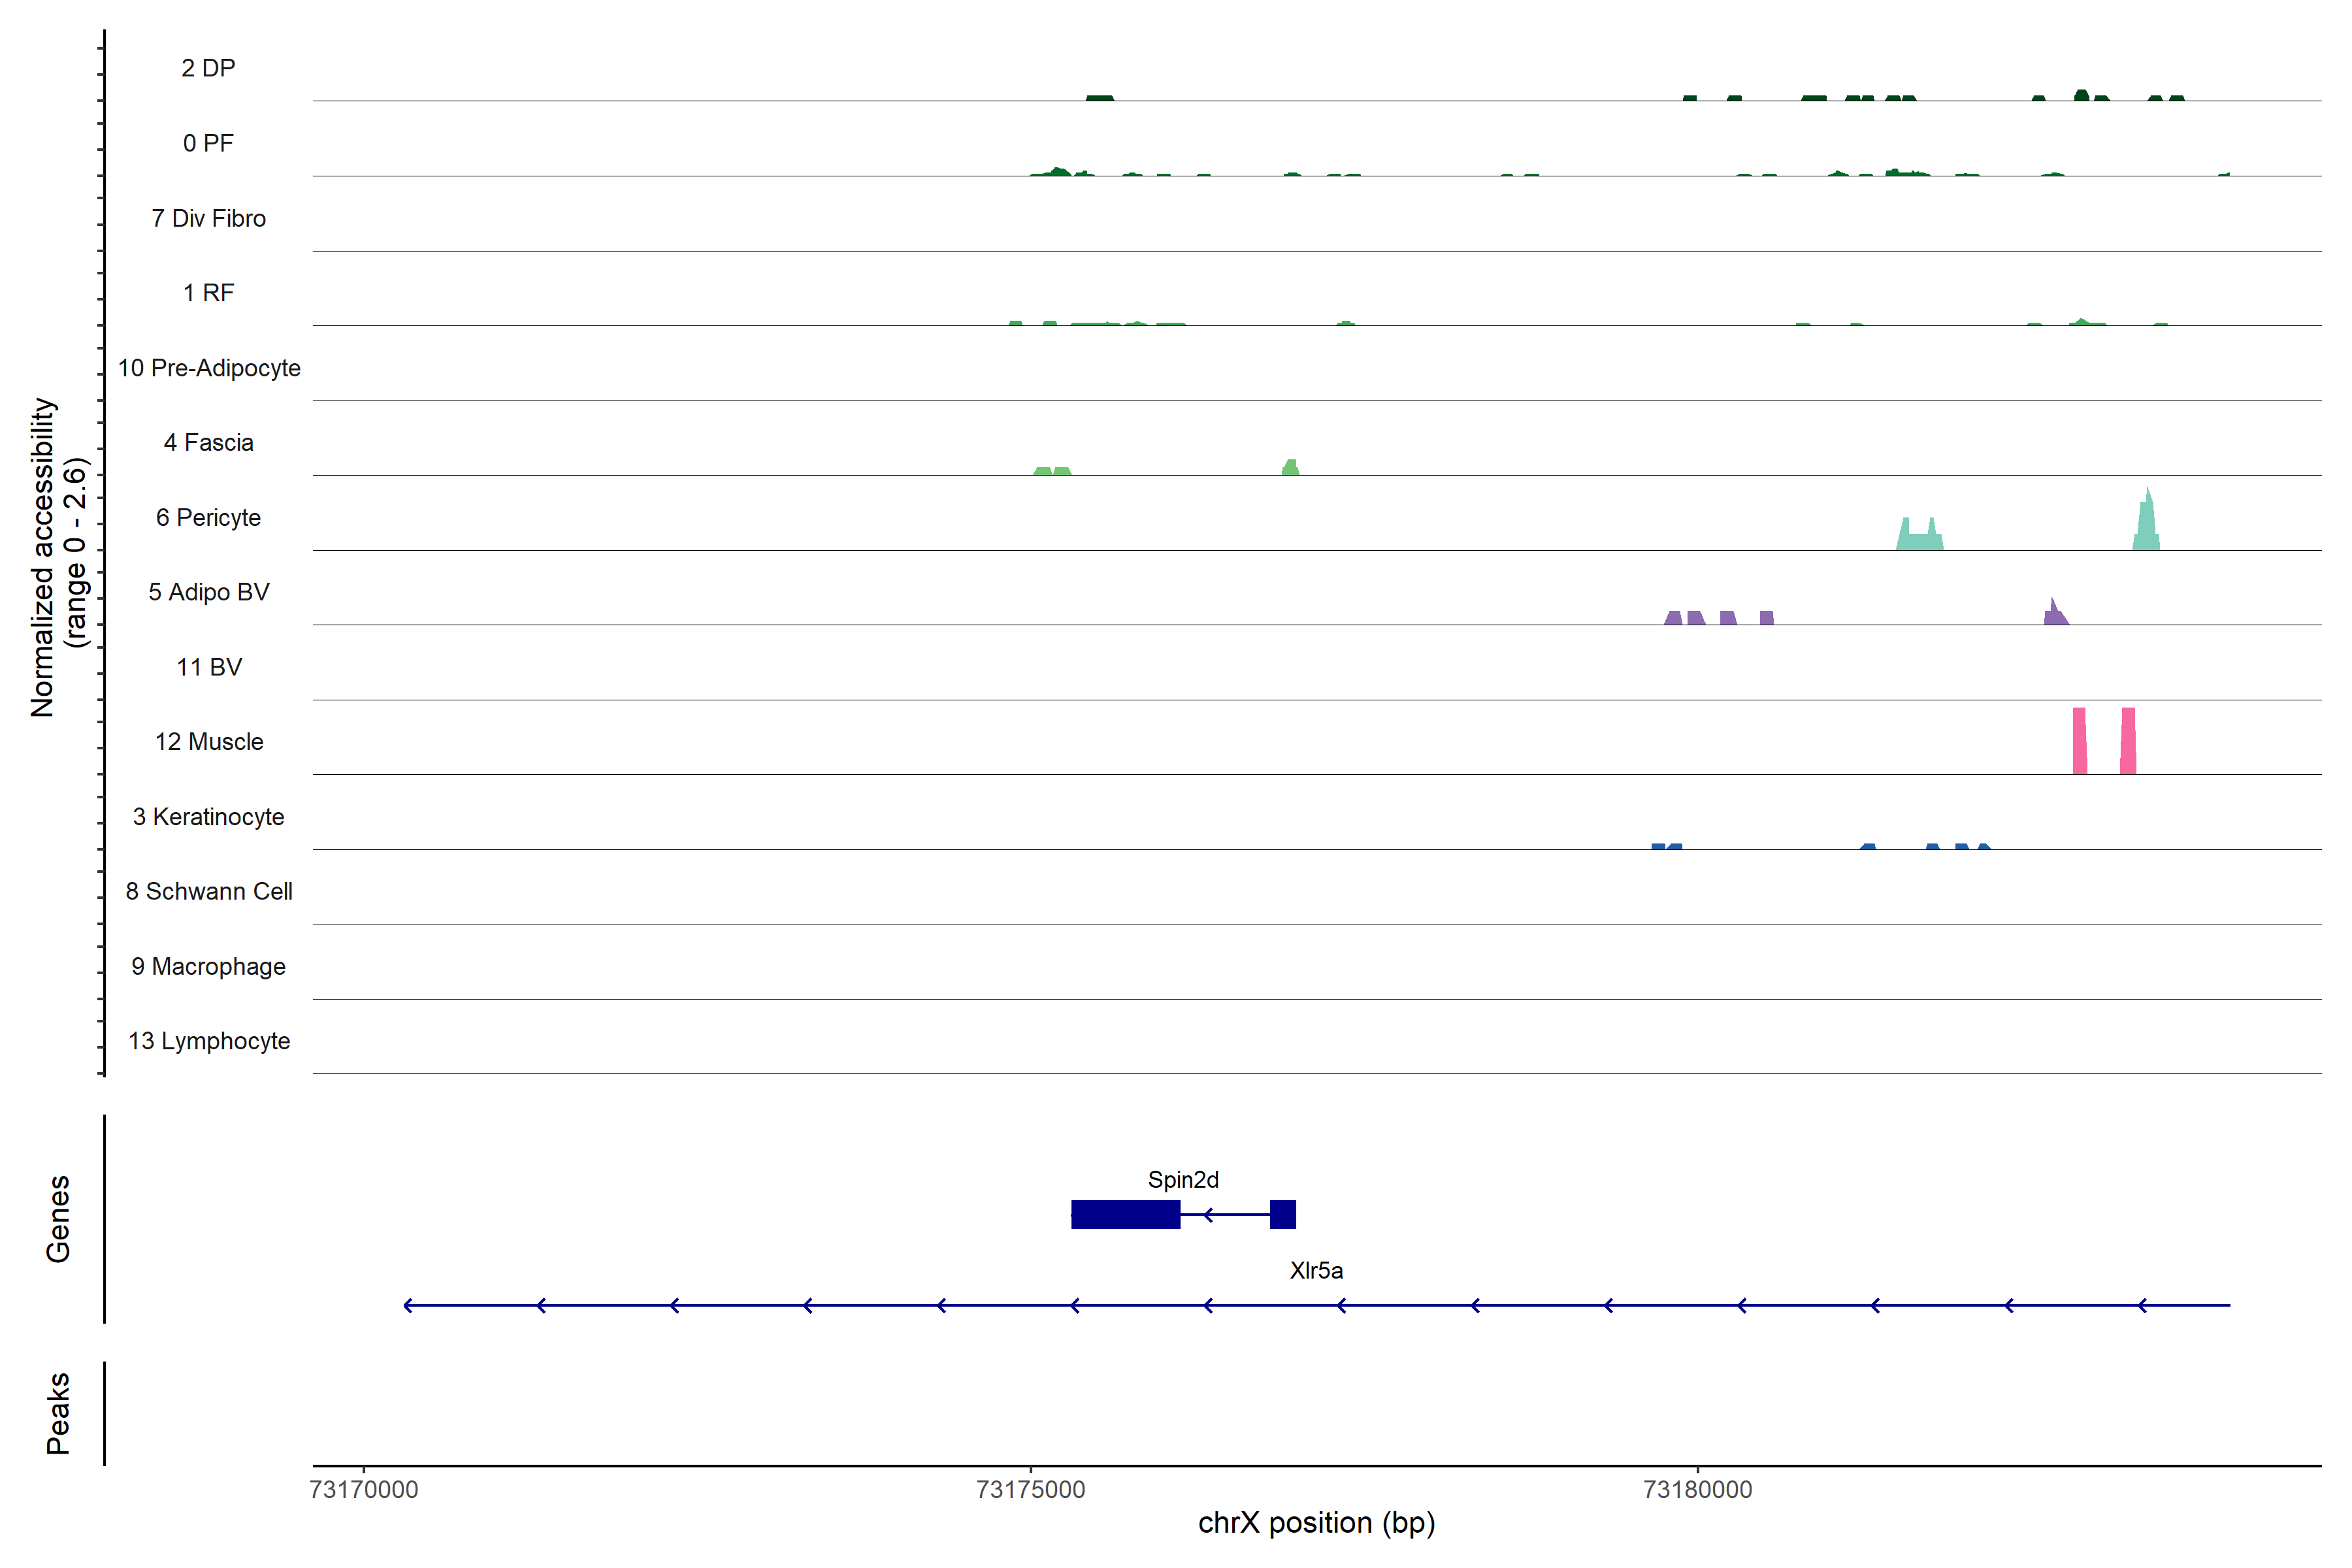Viewport: 2352px width, 1568px height.
Task: Click the Xlr5a gene label
Action: point(1316,1271)
